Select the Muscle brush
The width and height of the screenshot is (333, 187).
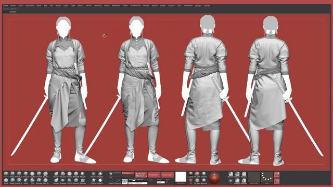coord(63,174)
